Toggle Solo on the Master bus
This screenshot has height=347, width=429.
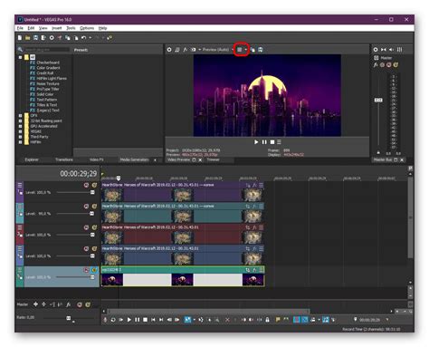(x=396, y=64)
